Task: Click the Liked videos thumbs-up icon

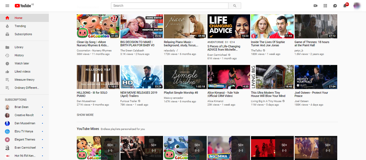Action: click(x=7, y=71)
